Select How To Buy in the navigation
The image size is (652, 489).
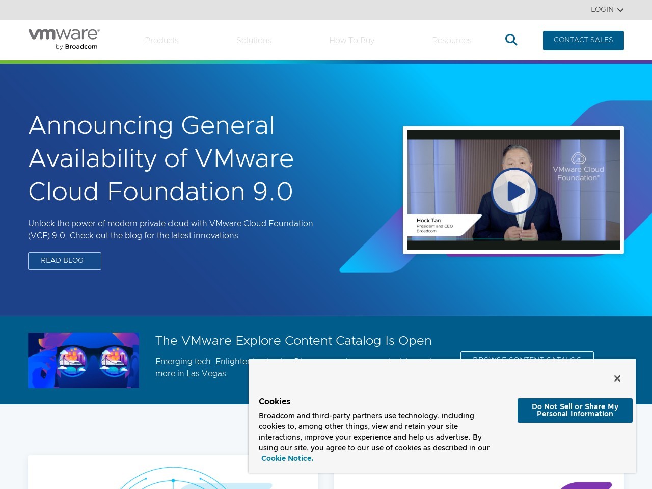351,40
